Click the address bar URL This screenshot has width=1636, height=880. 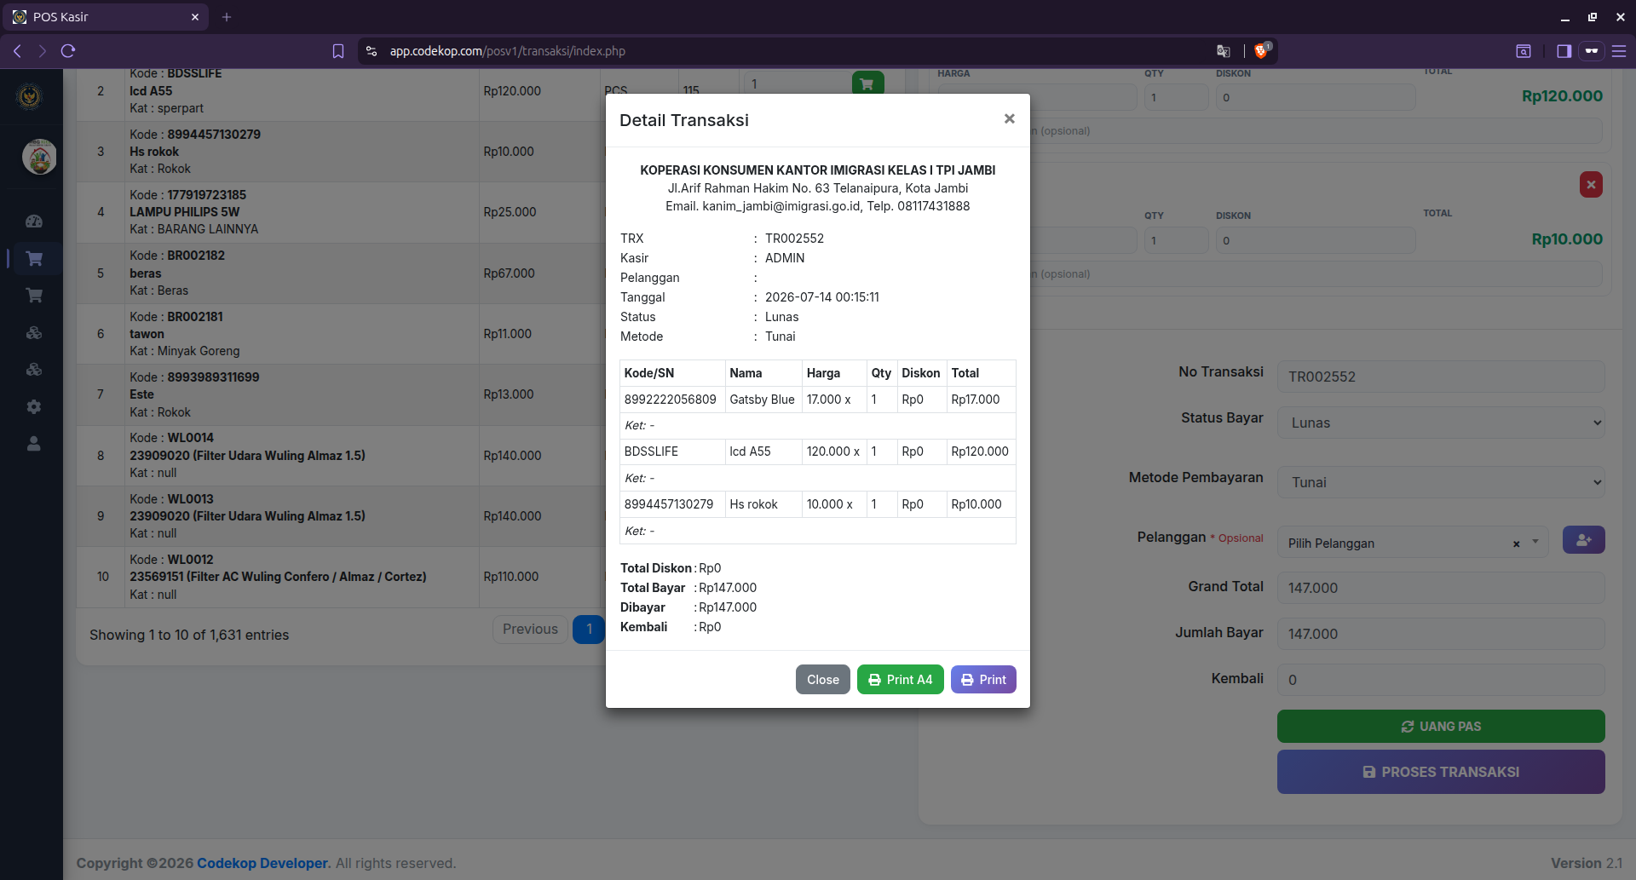tap(508, 51)
